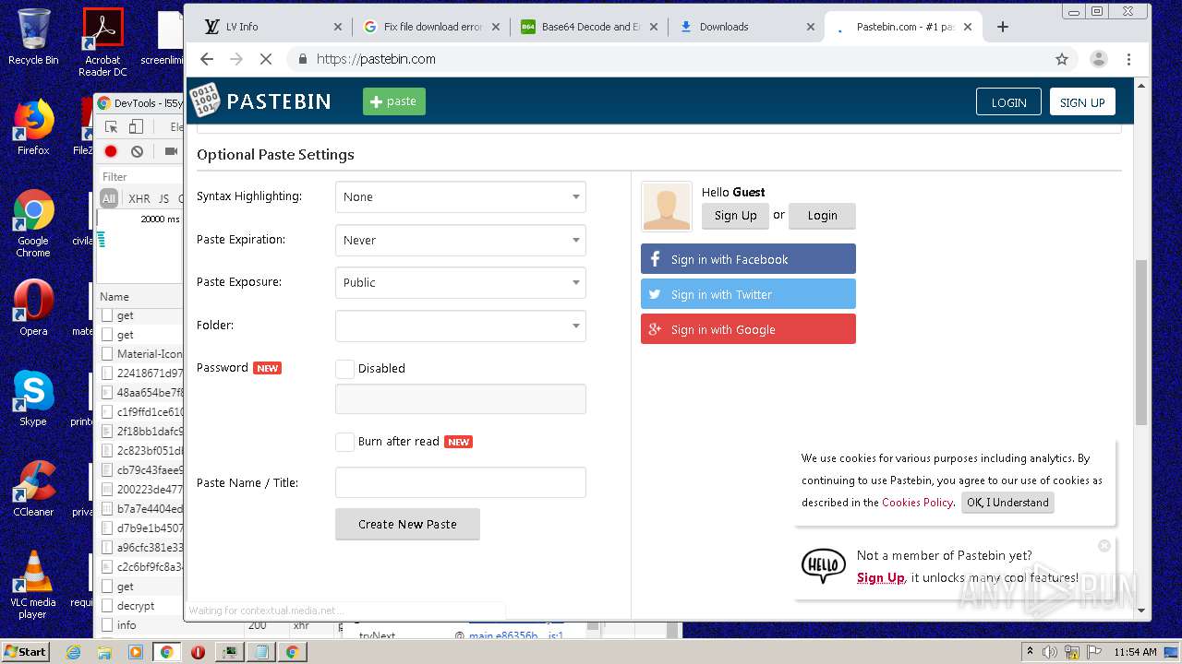Accept cookies with OK, I Understand
The width and height of the screenshot is (1182, 664).
[x=1007, y=503]
